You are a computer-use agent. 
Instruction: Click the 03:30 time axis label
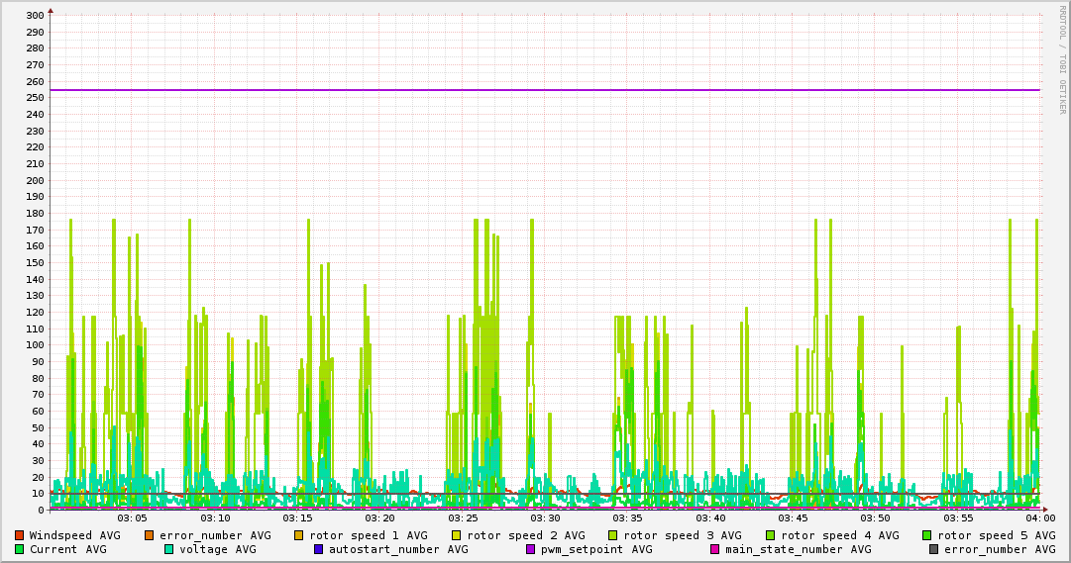545,518
